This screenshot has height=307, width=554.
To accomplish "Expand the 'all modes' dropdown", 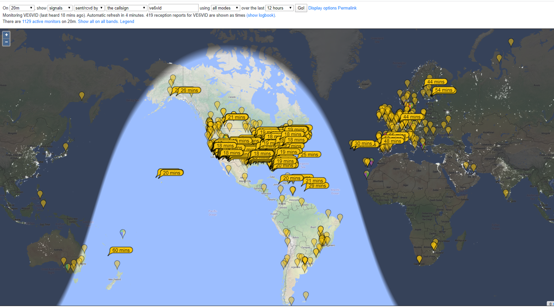I will 225,8.
